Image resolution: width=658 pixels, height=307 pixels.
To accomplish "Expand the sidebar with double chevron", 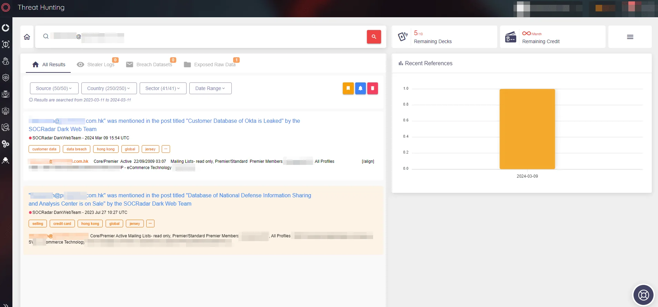I will (x=6, y=305).
